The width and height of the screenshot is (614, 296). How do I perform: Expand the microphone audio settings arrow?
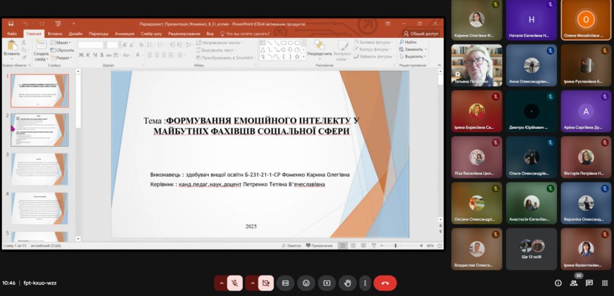[x=221, y=283]
